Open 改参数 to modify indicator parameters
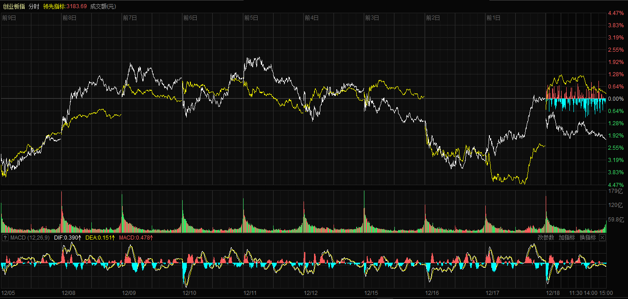 (546, 238)
